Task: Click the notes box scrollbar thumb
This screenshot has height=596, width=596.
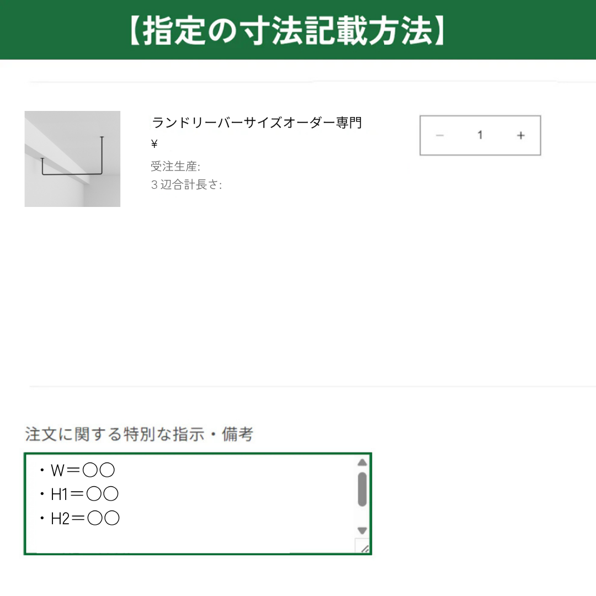Action: 362,489
